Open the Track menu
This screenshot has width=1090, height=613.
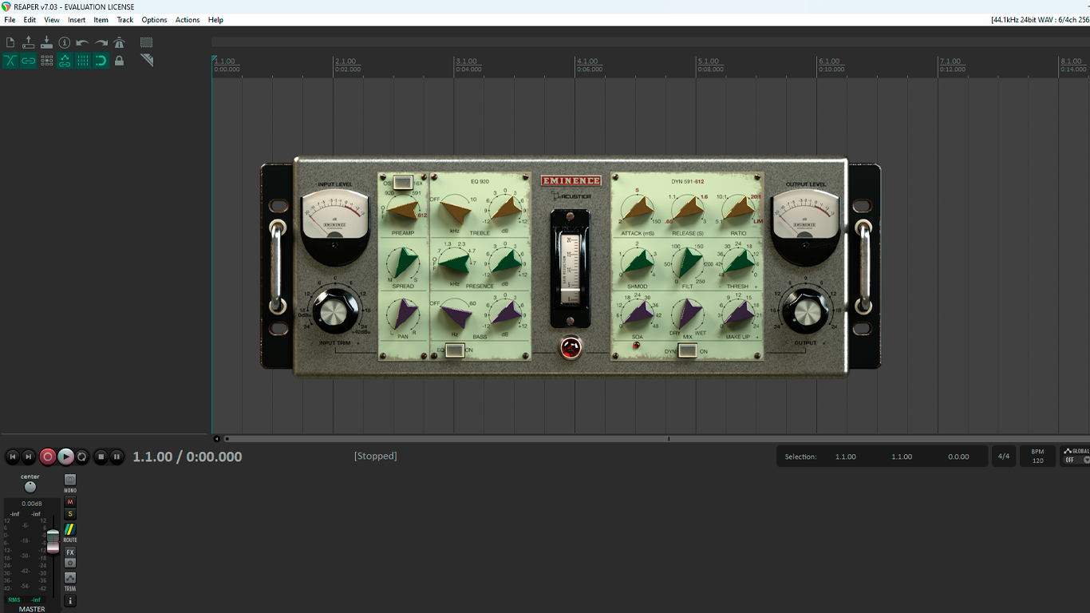point(125,20)
